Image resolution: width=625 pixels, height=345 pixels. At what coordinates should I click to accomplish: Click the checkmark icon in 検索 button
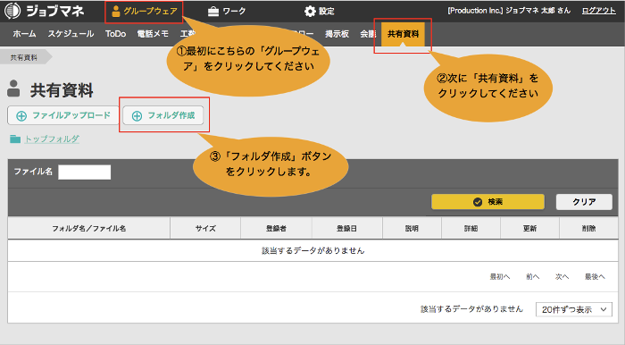477,202
